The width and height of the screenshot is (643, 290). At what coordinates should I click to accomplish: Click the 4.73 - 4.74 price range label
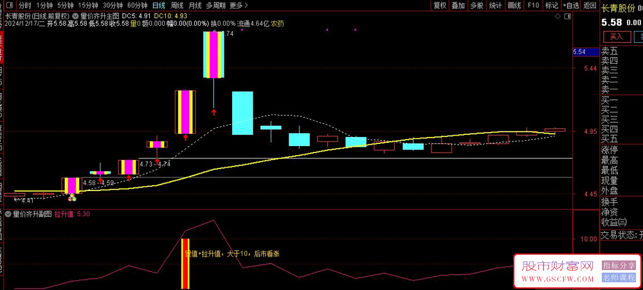155,164
